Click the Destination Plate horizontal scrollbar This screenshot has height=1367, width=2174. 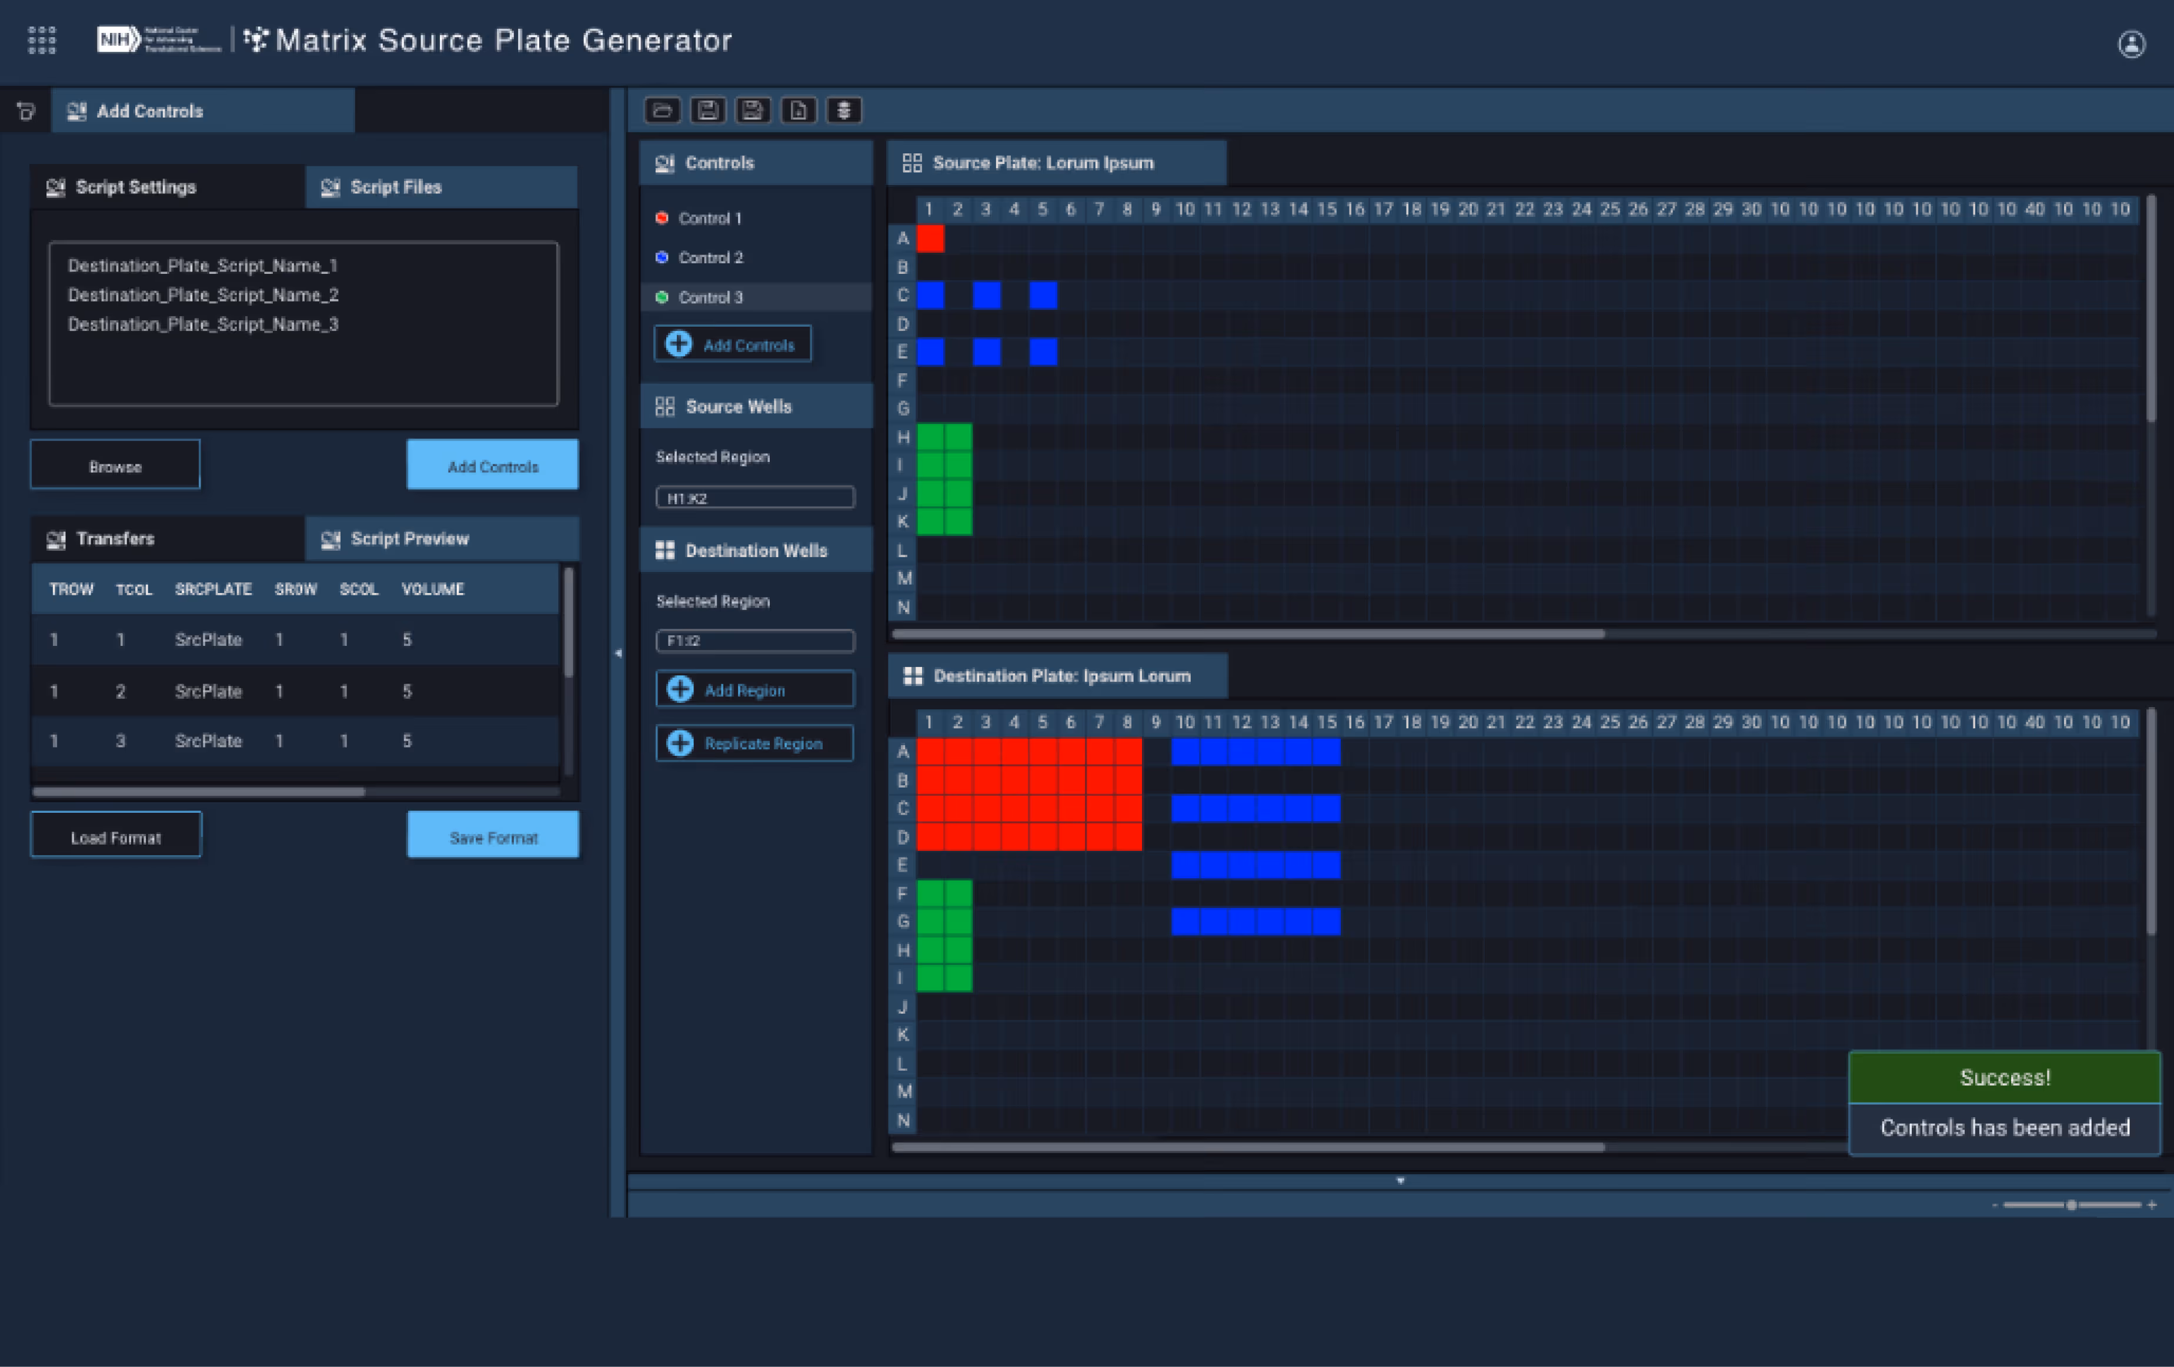[x=1248, y=1147]
